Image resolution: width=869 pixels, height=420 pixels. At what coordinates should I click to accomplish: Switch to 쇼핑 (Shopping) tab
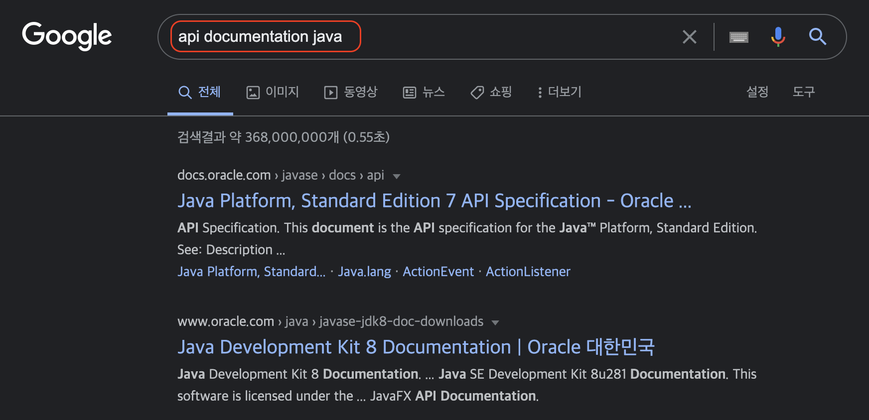(491, 92)
